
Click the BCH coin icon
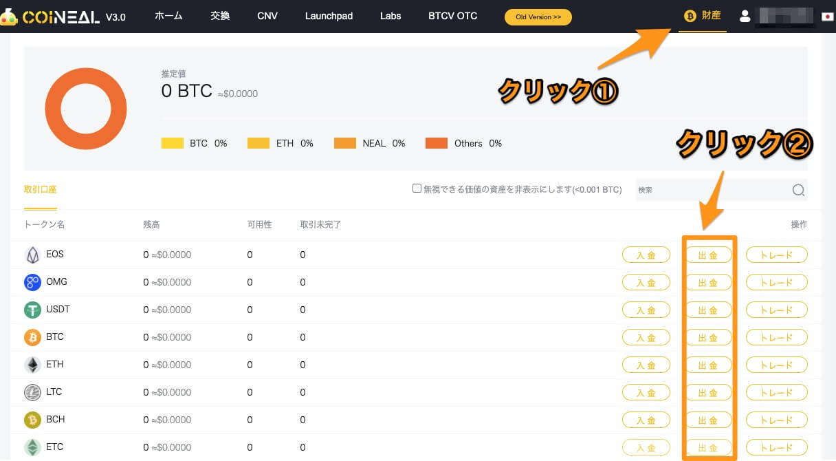(x=32, y=420)
